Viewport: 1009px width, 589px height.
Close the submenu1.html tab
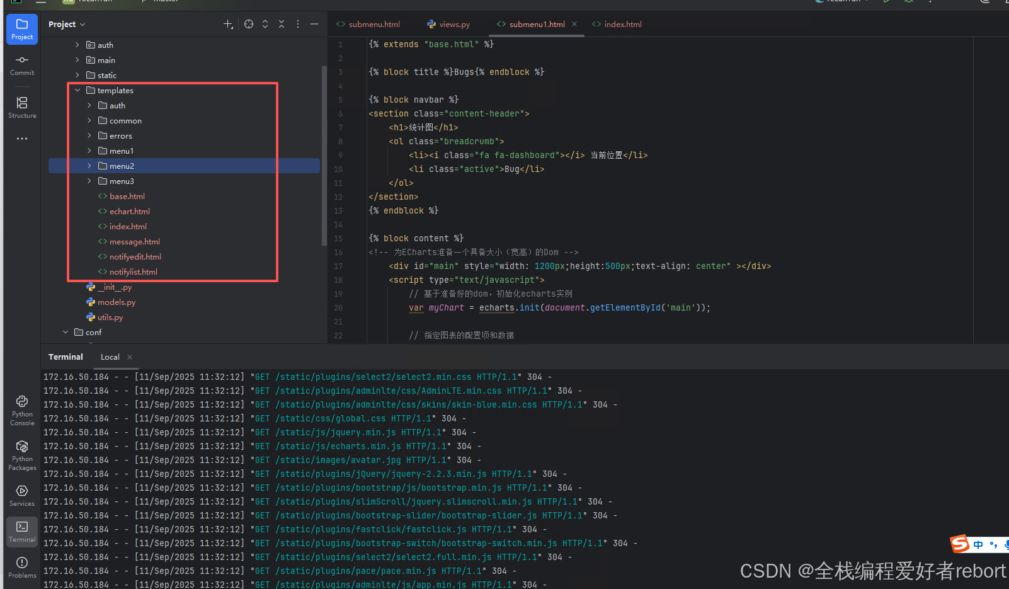(574, 25)
